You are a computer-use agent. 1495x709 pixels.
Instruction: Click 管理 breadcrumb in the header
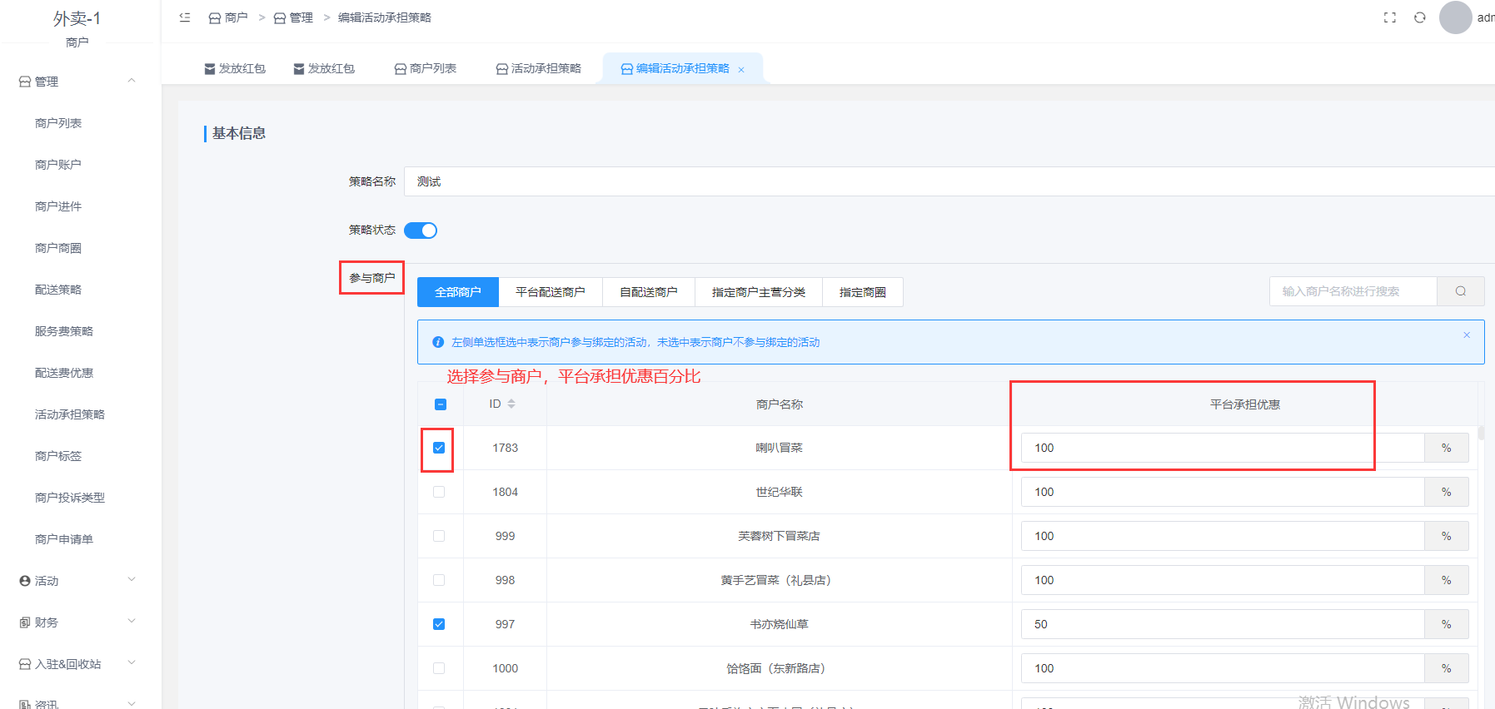293,17
